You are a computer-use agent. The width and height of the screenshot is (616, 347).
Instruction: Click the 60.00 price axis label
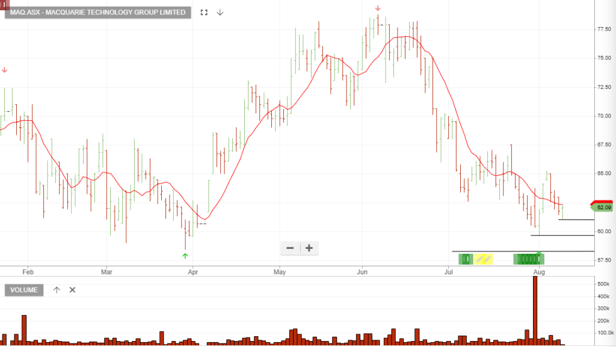(604, 231)
